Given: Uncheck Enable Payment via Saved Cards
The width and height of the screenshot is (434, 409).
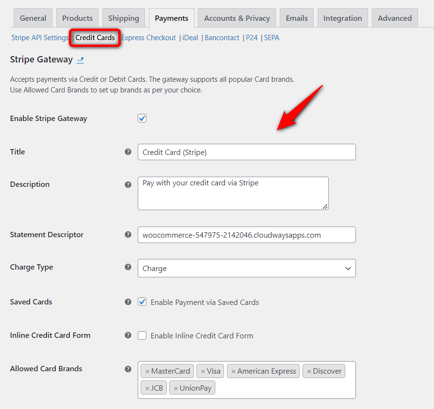Looking at the screenshot, I should tap(142, 302).
